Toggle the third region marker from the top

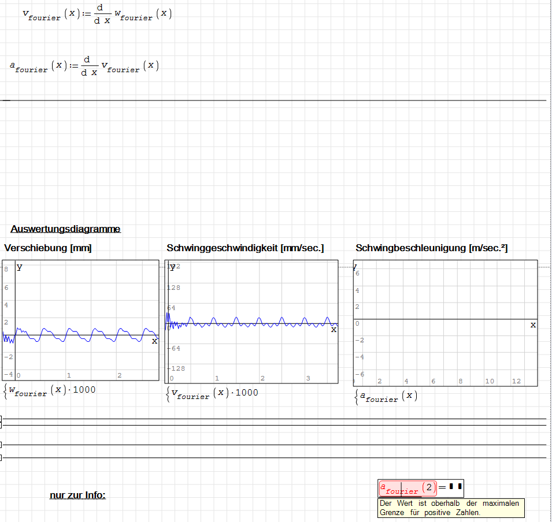[1, 445]
